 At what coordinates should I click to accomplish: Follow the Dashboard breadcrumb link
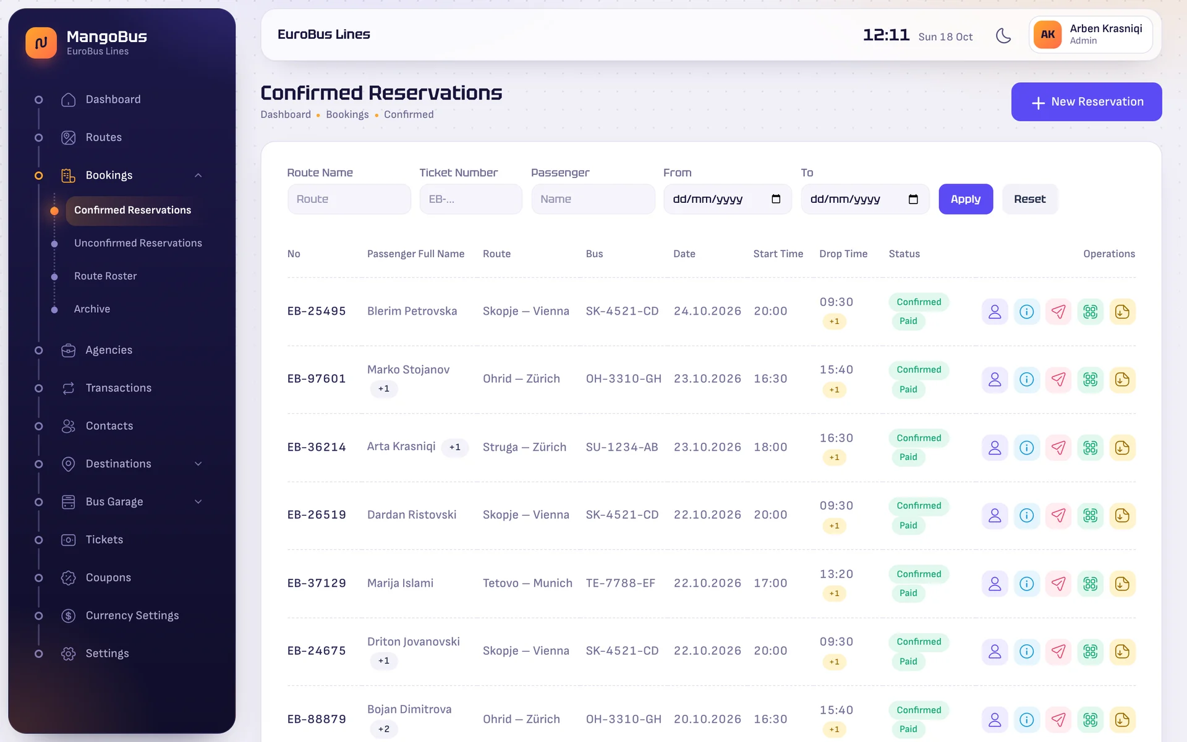pyautogui.click(x=286, y=115)
